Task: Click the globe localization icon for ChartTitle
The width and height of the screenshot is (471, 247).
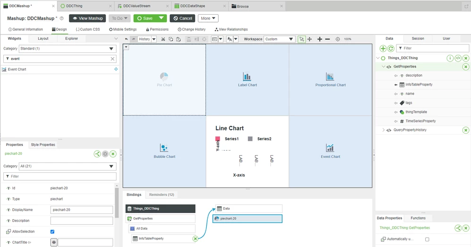Action: coord(54,242)
